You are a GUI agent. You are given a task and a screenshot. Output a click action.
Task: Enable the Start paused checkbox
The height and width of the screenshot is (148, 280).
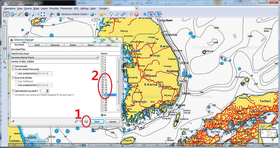pos(13,66)
